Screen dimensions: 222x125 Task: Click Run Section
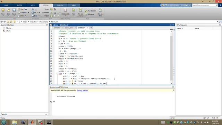(x=91, y=11)
